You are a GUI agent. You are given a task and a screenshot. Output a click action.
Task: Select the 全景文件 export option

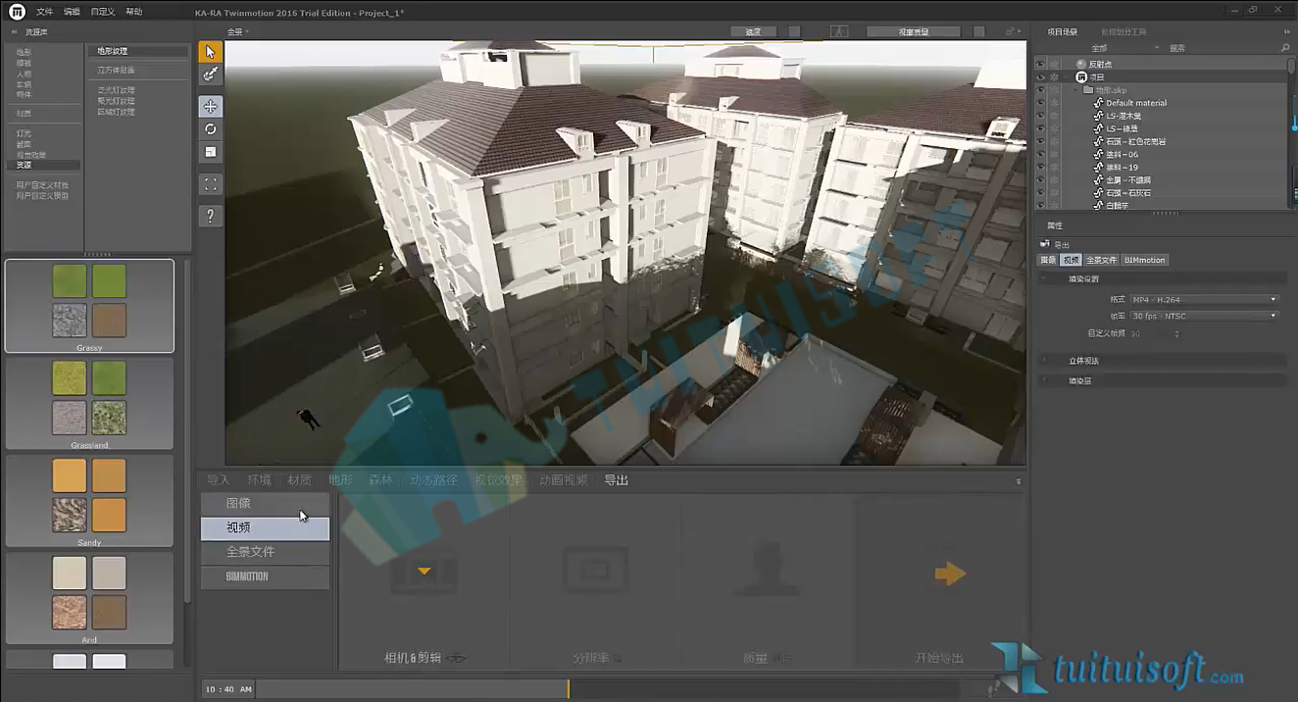point(265,551)
